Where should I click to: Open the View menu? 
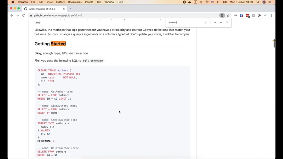click(x=49, y=2)
